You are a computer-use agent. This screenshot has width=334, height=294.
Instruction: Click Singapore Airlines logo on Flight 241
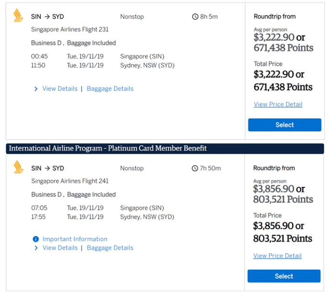18,167
